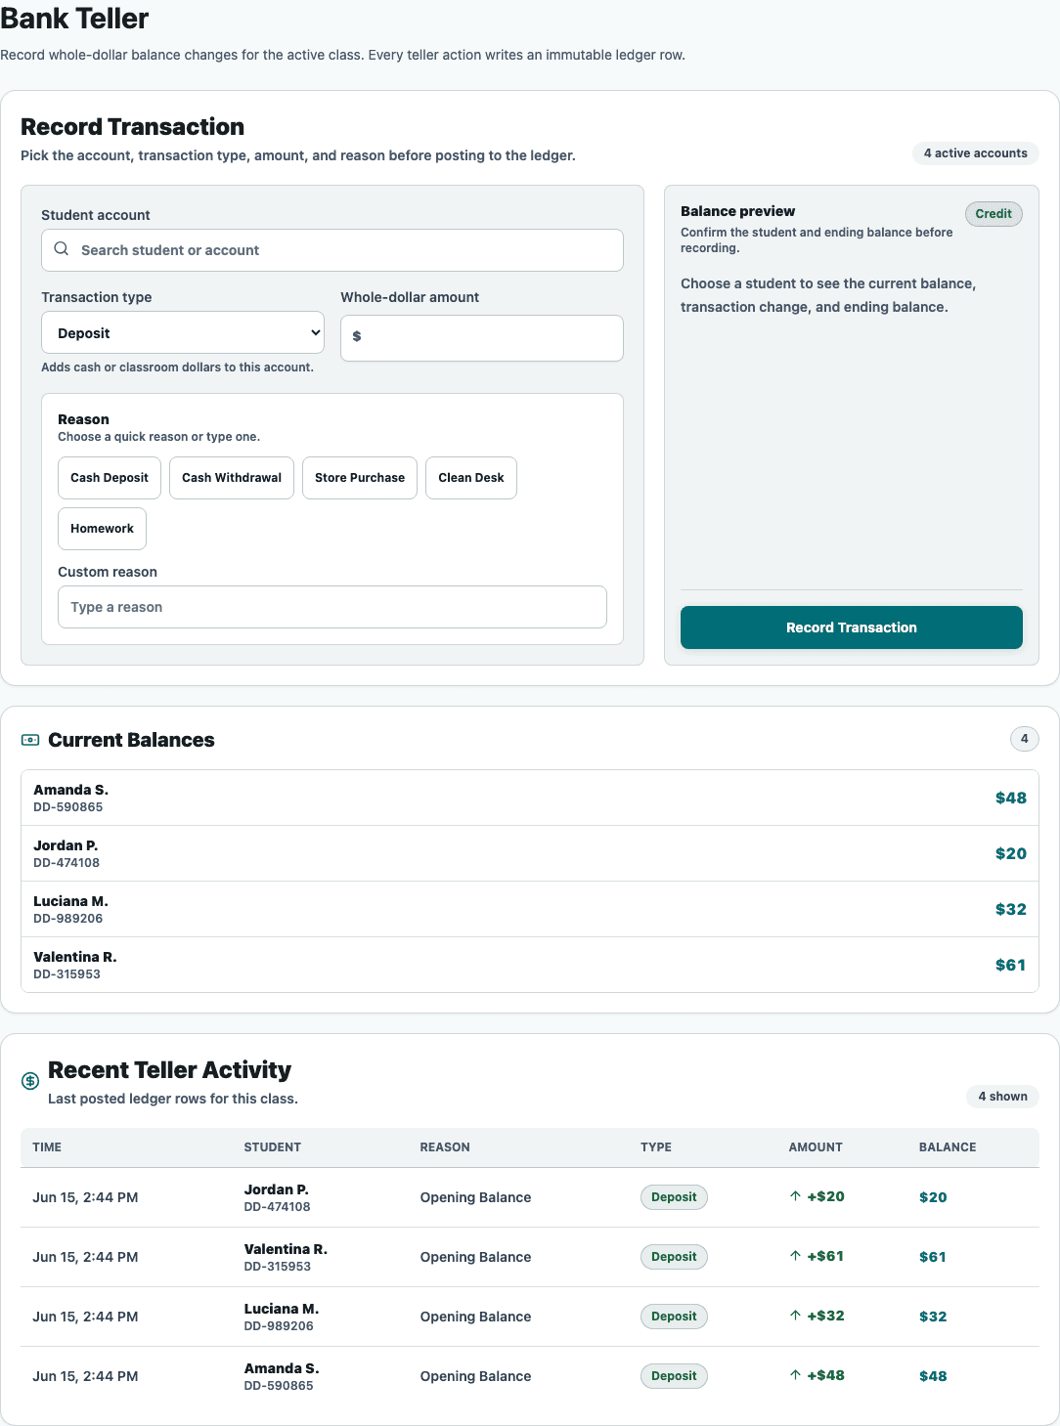Viewport: 1060px width, 1426px height.
Task: Click Opening Balance reason in Amanda S.'s row
Action: click(x=475, y=1376)
